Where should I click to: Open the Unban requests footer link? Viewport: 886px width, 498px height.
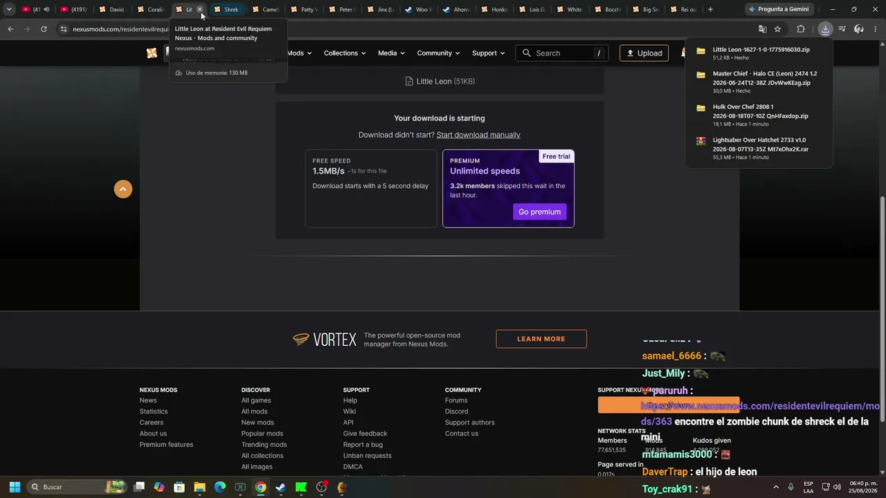[x=368, y=456]
